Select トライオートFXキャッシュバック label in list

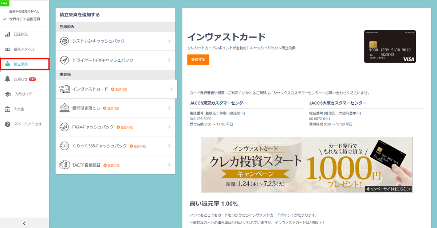[x=103, y=60]
